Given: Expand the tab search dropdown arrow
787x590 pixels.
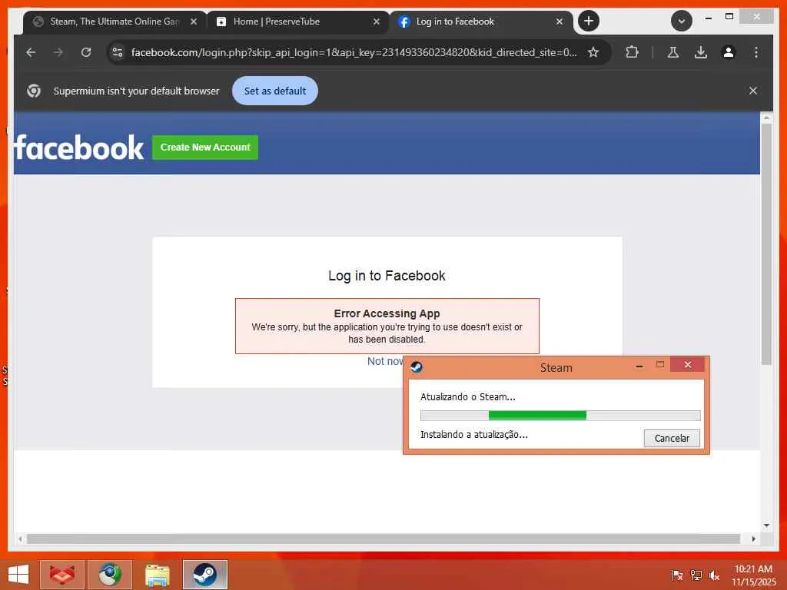Looking at the screenshot, I should (682, 21).
